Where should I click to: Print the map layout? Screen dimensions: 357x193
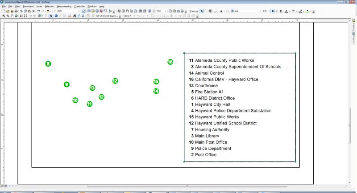pos(16,11)
